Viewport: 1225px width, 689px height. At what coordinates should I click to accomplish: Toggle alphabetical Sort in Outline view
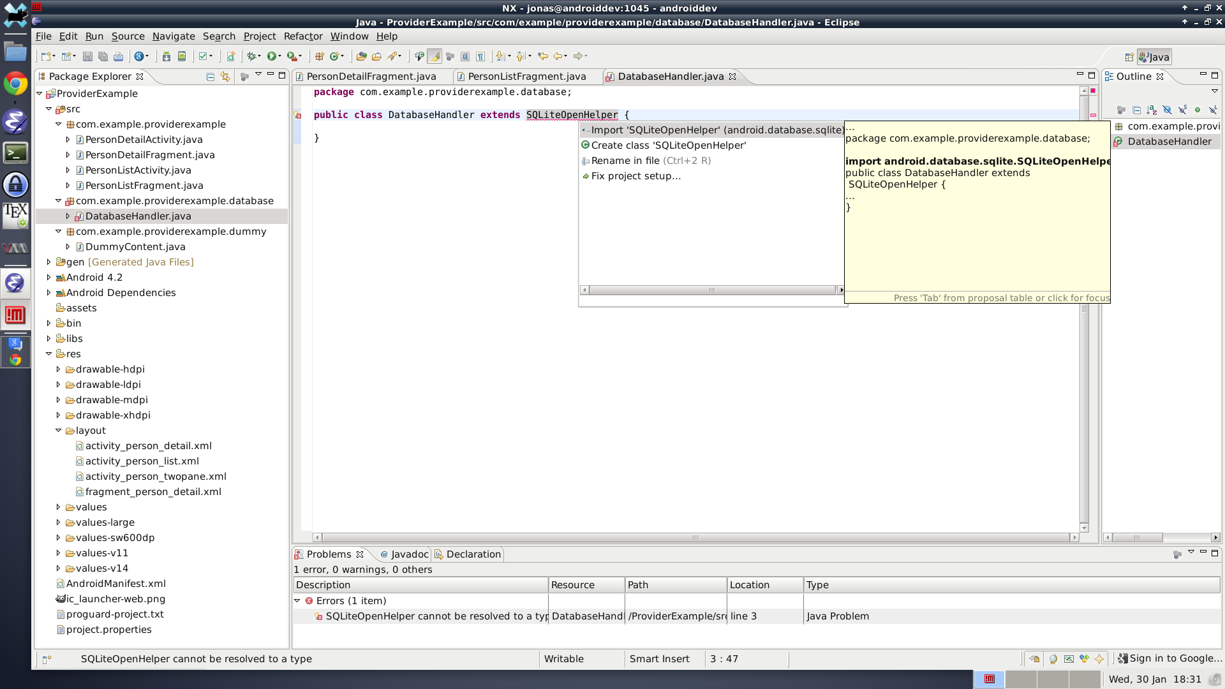[1152, 110]
